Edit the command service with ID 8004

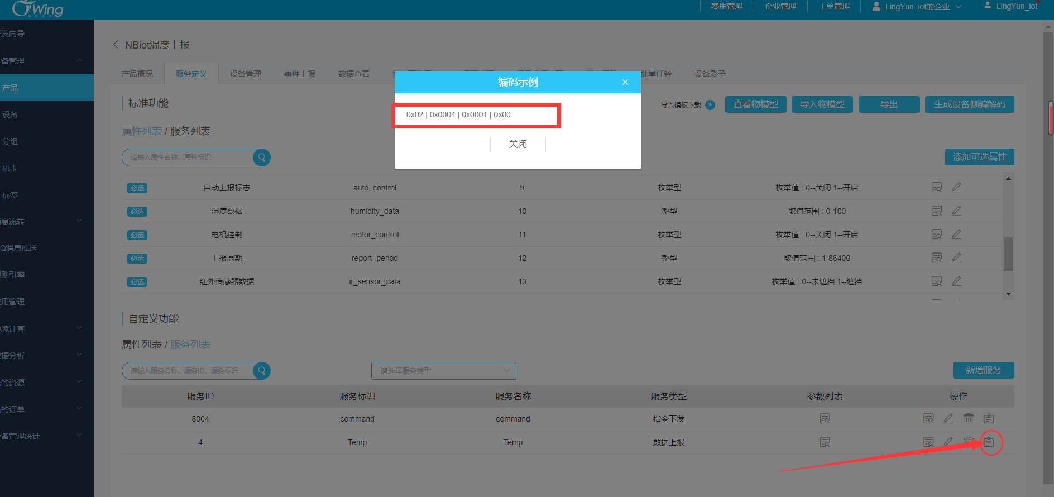[948, 419]
